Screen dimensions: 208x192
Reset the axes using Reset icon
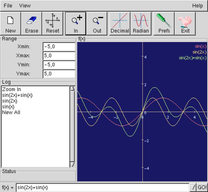[x=52, y=23]
